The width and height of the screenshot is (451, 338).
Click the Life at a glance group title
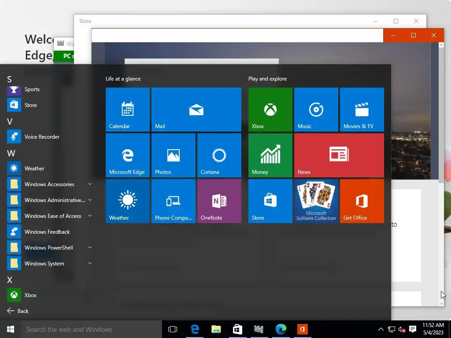(x=123, y=78)
